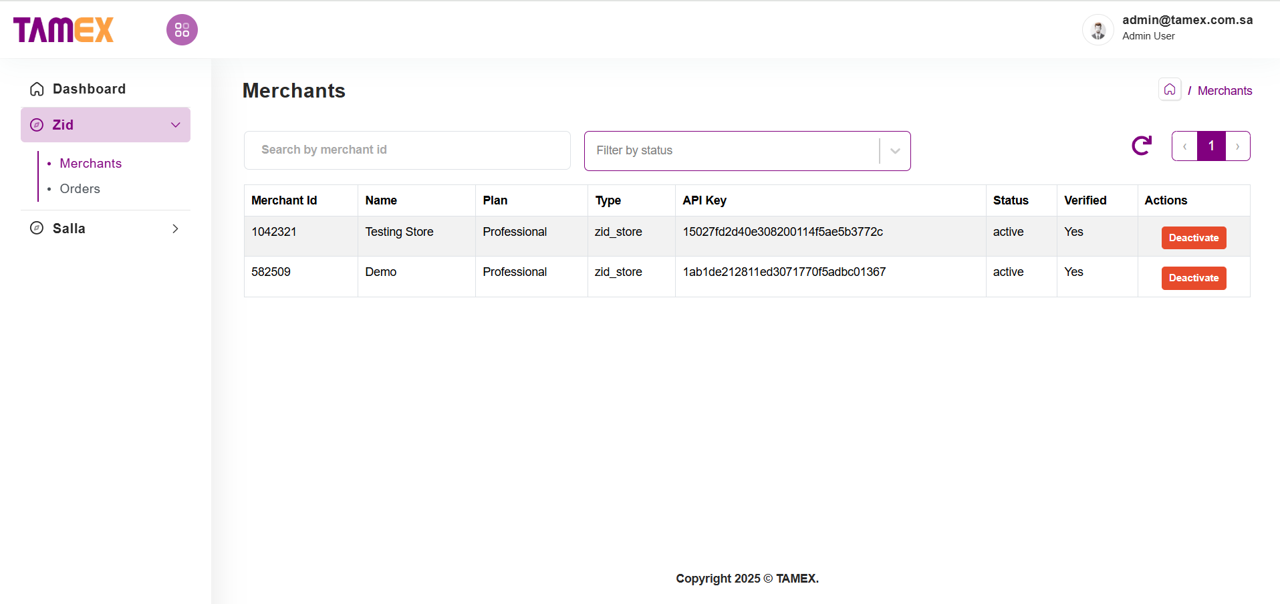Click the home breadcrumb icon
This screenshot has height=604, width=1280.
1169,90
